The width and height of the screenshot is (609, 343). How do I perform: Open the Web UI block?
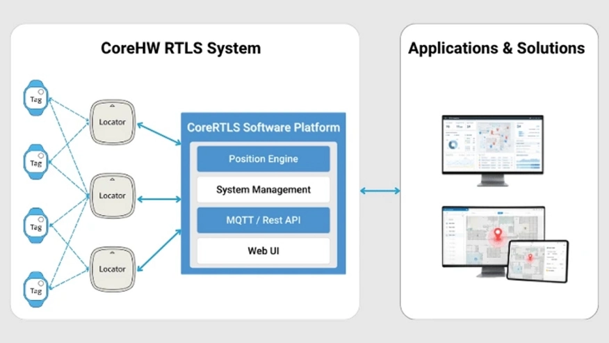click(x=263, y=250)
